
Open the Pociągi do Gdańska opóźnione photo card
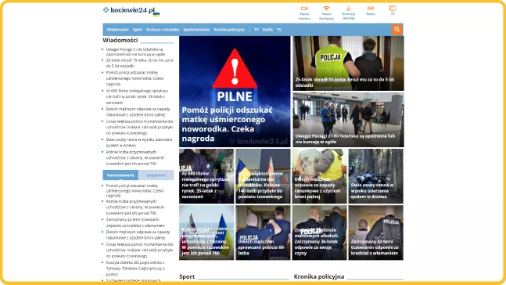(348, 120)
